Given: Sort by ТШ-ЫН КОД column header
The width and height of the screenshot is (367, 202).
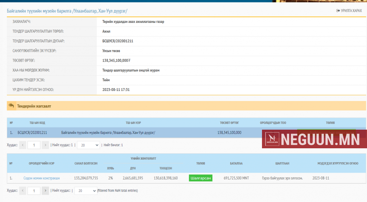Looking at the screenshot, I should (x=37, y=123).
